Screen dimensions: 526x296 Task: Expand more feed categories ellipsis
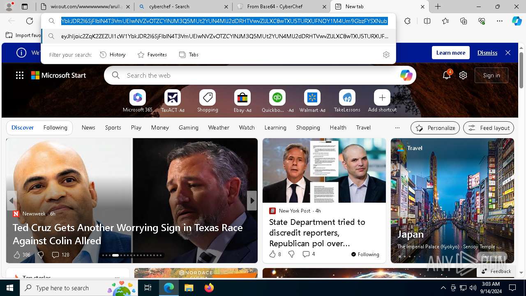[x=397, y=128]
